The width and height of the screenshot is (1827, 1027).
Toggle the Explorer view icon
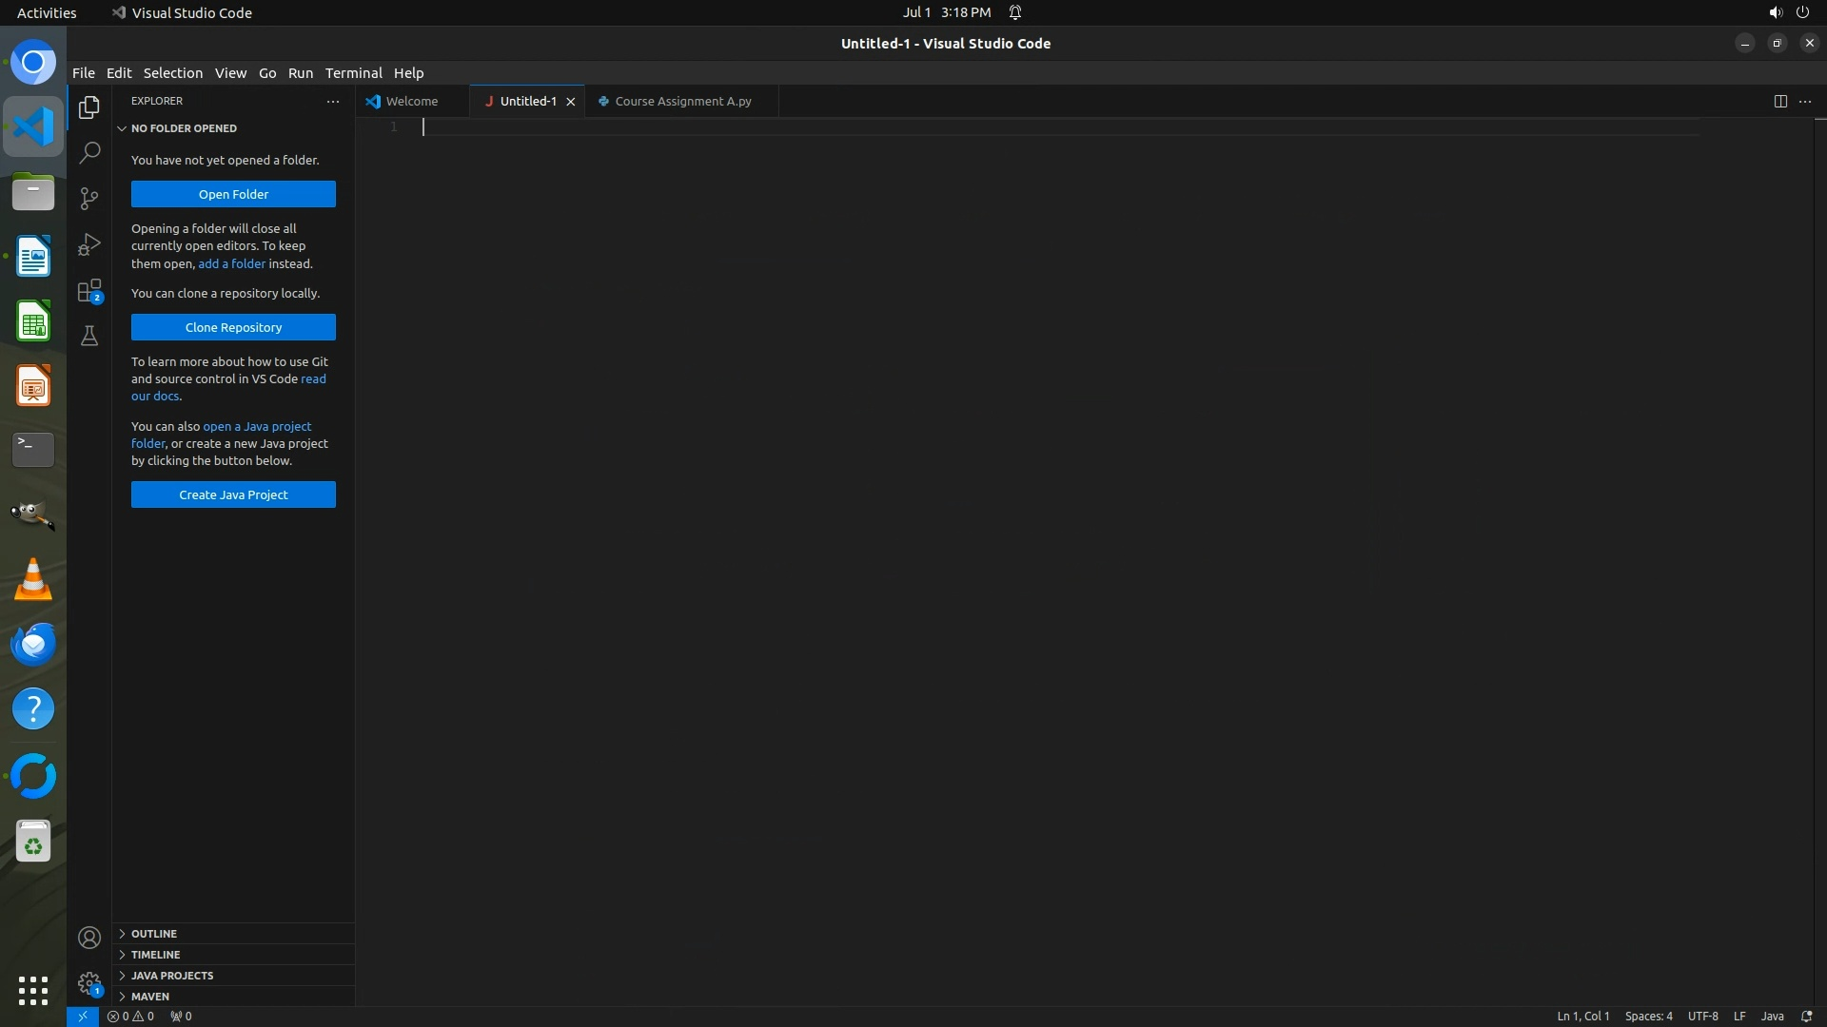tap(89, 107)
